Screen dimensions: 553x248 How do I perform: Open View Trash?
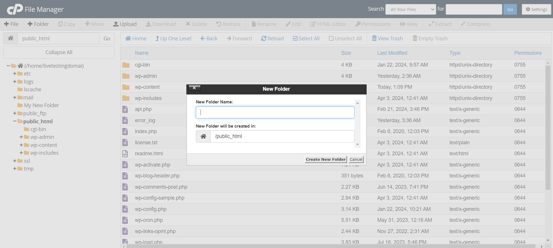[x=387, y=38]
